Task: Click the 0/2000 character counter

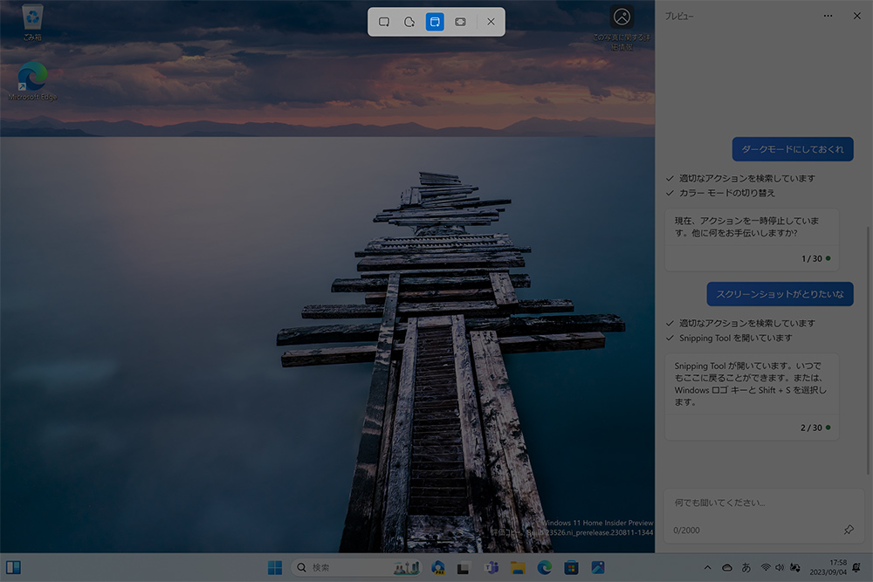Action: coord(686,531)
